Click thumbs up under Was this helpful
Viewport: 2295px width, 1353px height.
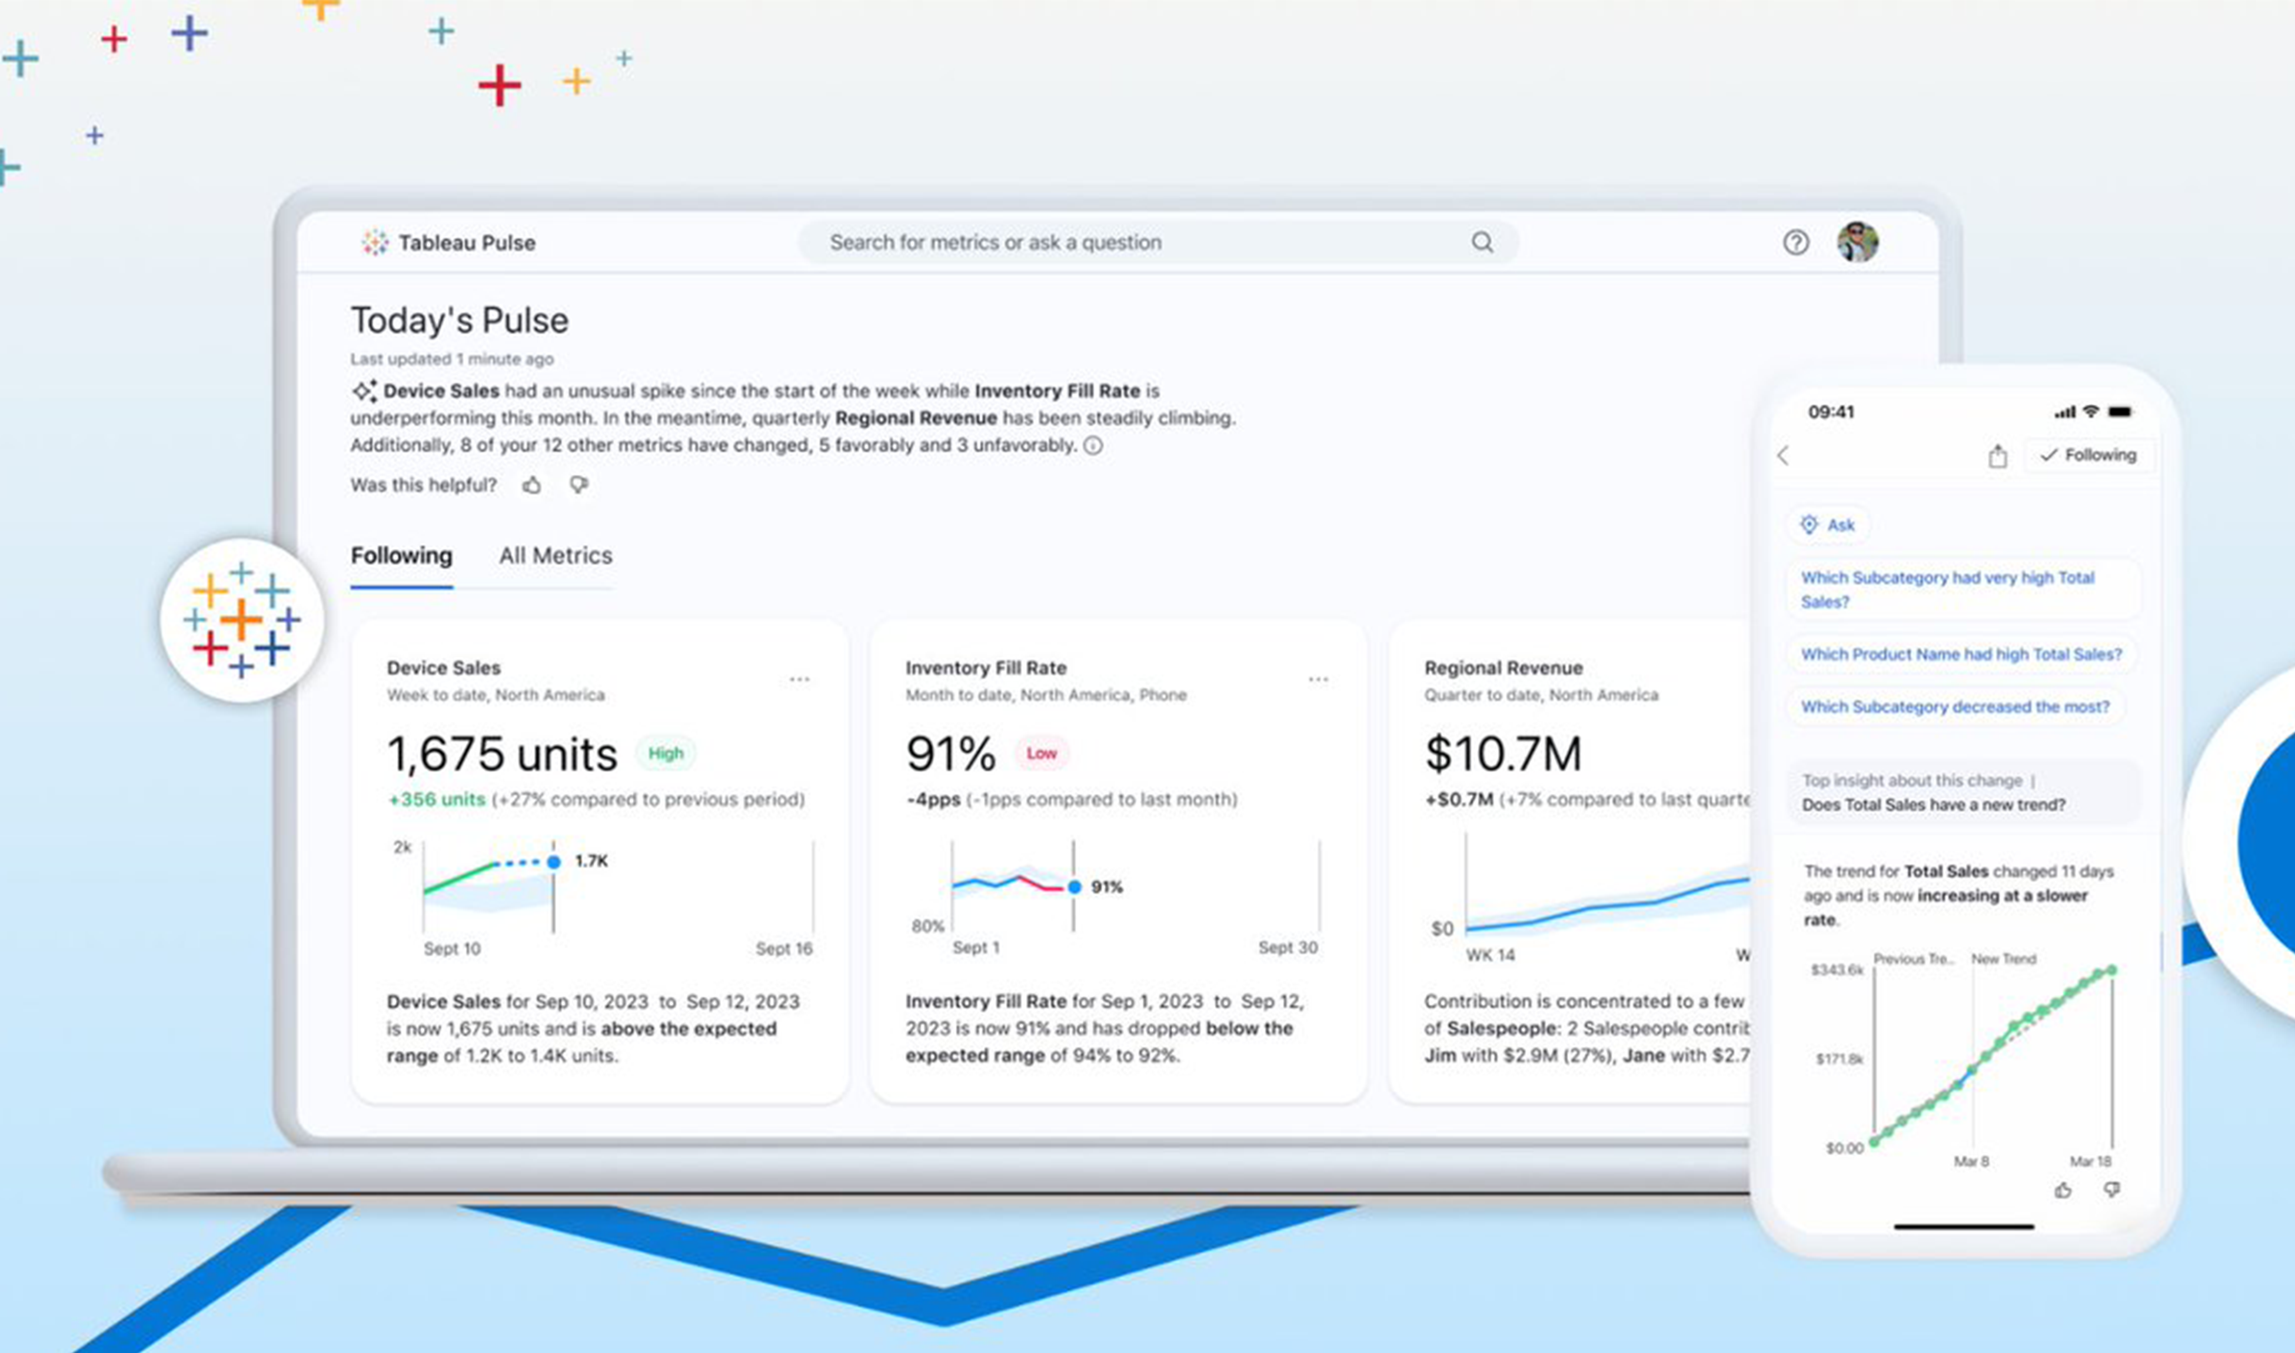click(531, 485)
